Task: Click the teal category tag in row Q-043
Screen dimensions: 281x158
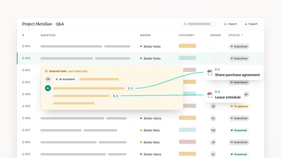Action: pyautogui.click(x=188, y=58)
